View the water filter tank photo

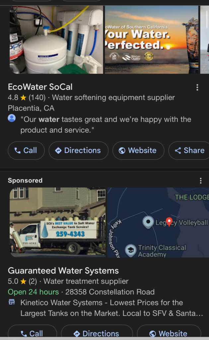point(56,40)
